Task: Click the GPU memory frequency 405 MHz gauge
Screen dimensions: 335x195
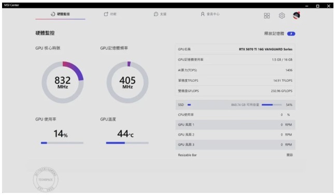Action: (x=128, y=82)
